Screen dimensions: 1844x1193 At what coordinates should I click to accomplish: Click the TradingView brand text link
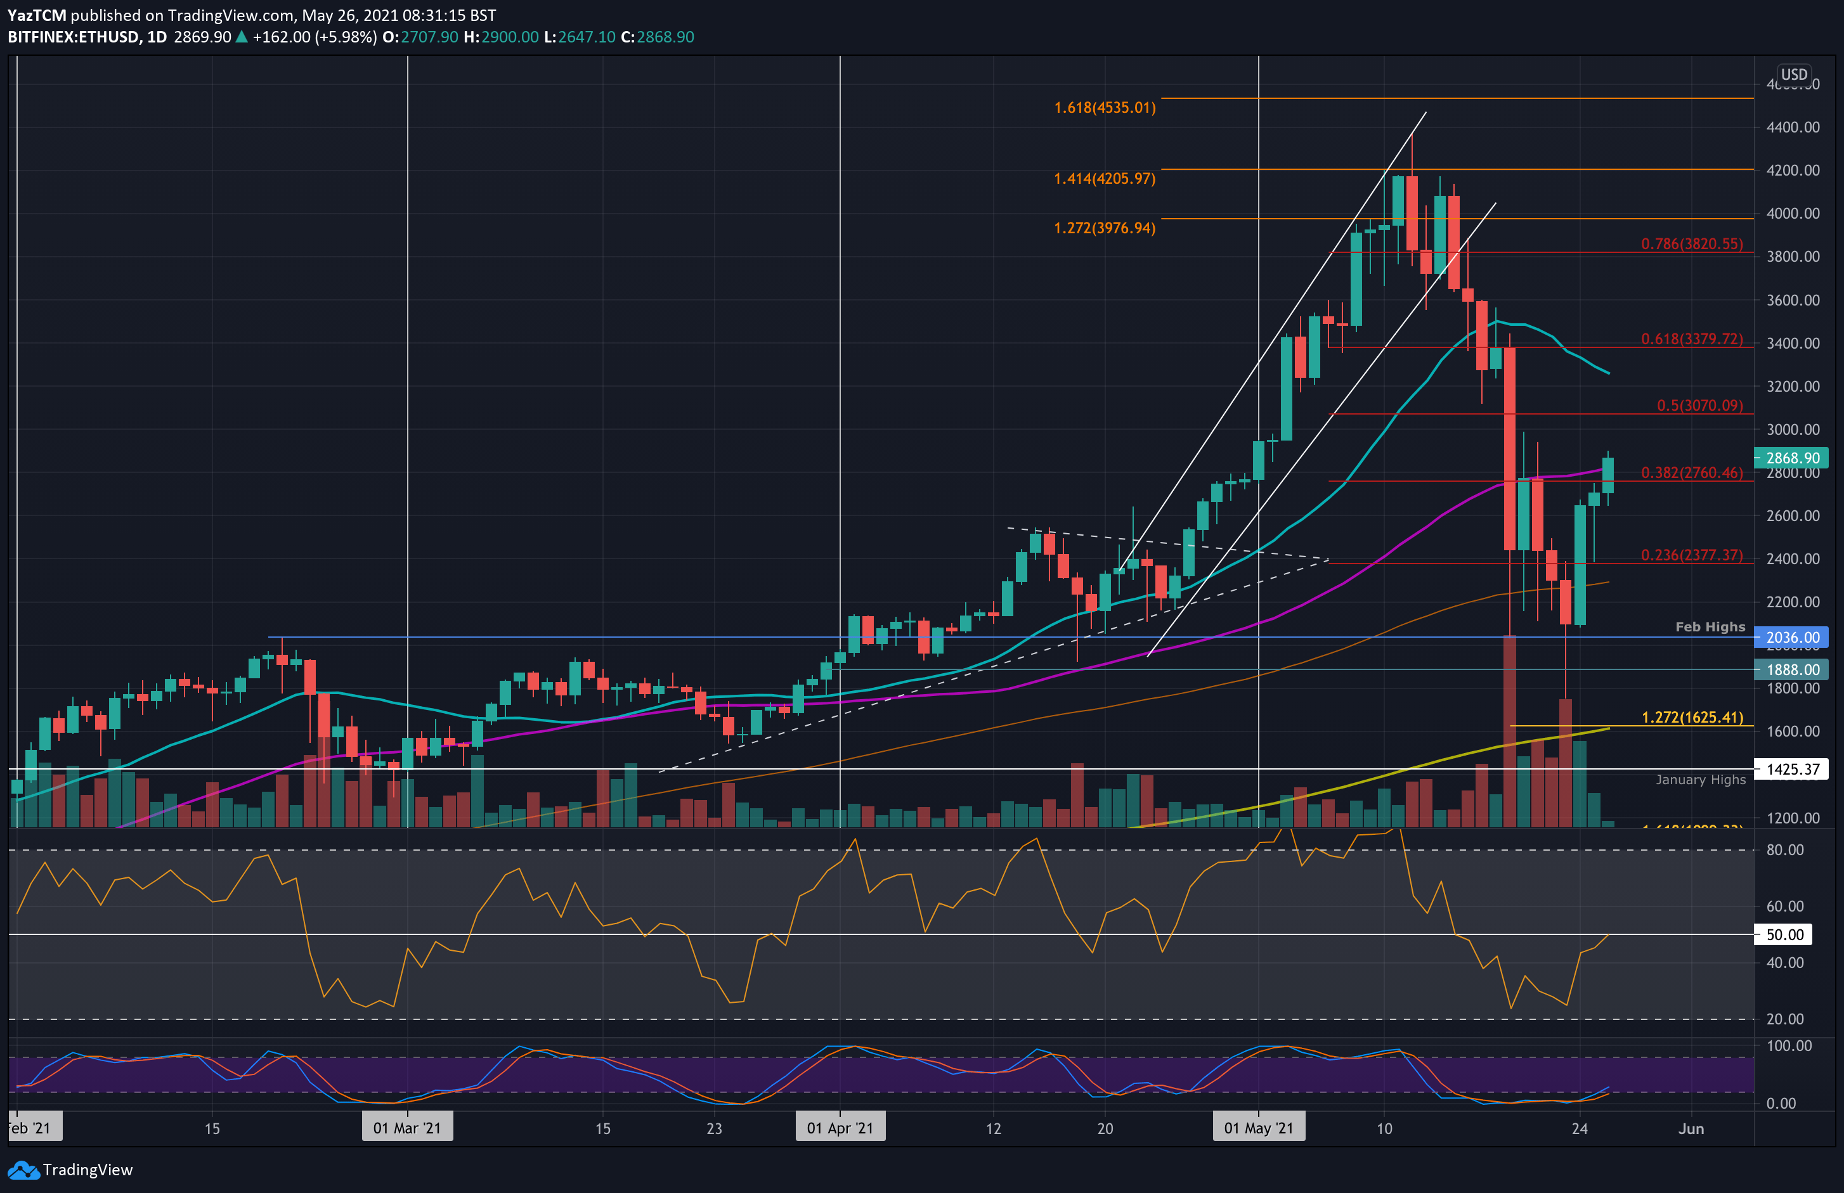tap(88, 1170)
